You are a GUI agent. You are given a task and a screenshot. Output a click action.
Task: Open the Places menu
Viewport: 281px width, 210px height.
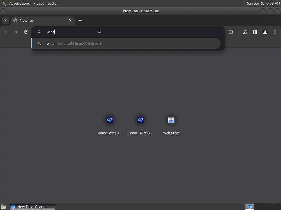39,3
